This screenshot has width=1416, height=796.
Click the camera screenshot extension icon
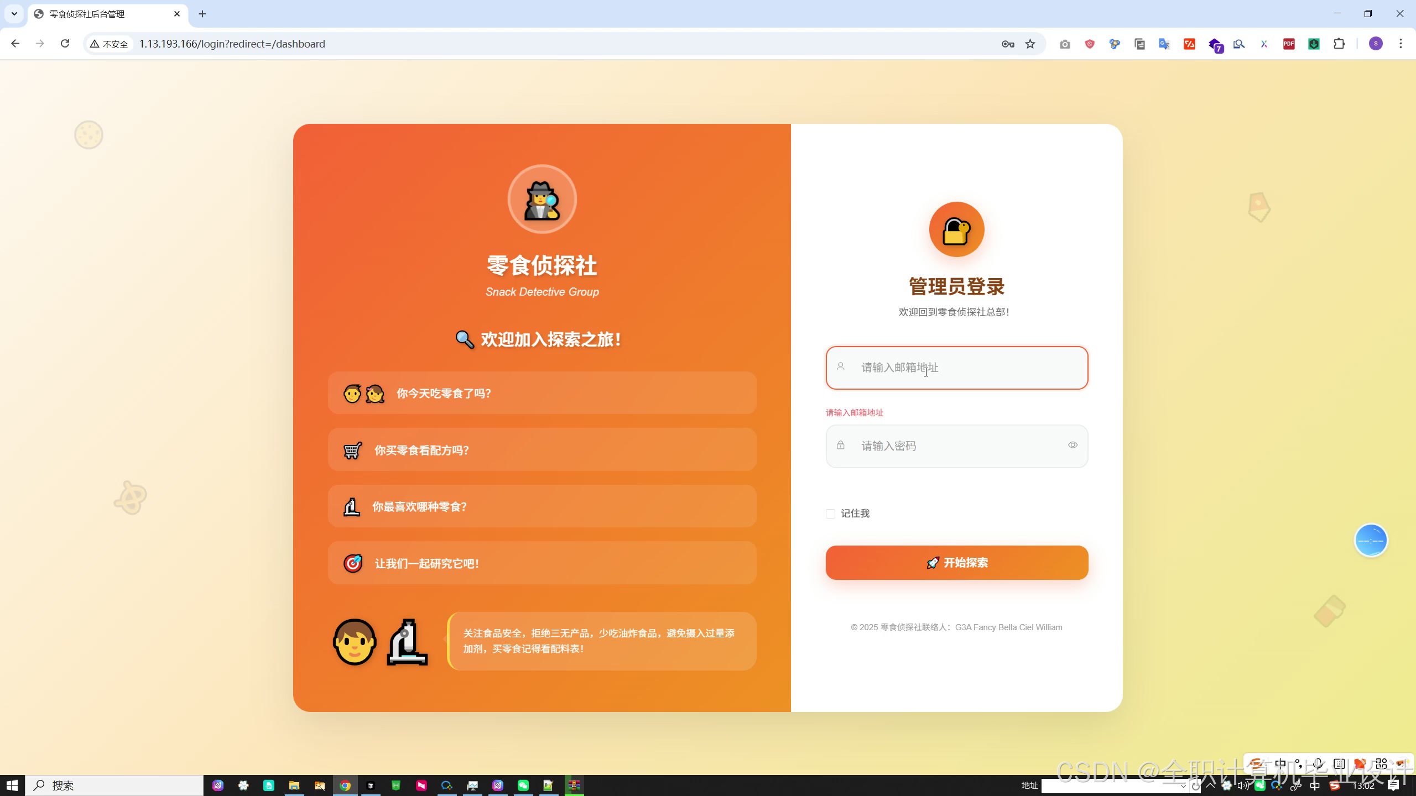pyautogui.click(x=1065, y=44)
